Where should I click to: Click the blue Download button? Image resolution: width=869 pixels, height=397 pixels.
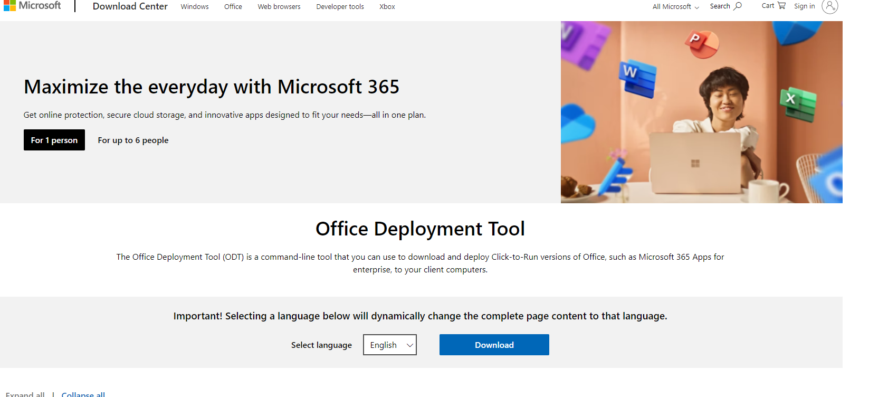click(x=494, y=345)
